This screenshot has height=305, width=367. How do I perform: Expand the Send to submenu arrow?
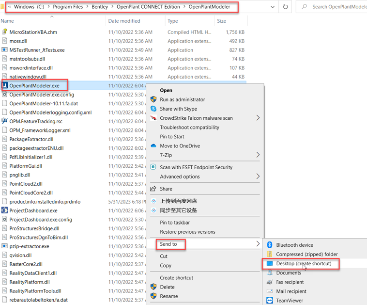[x=258, y=244]
